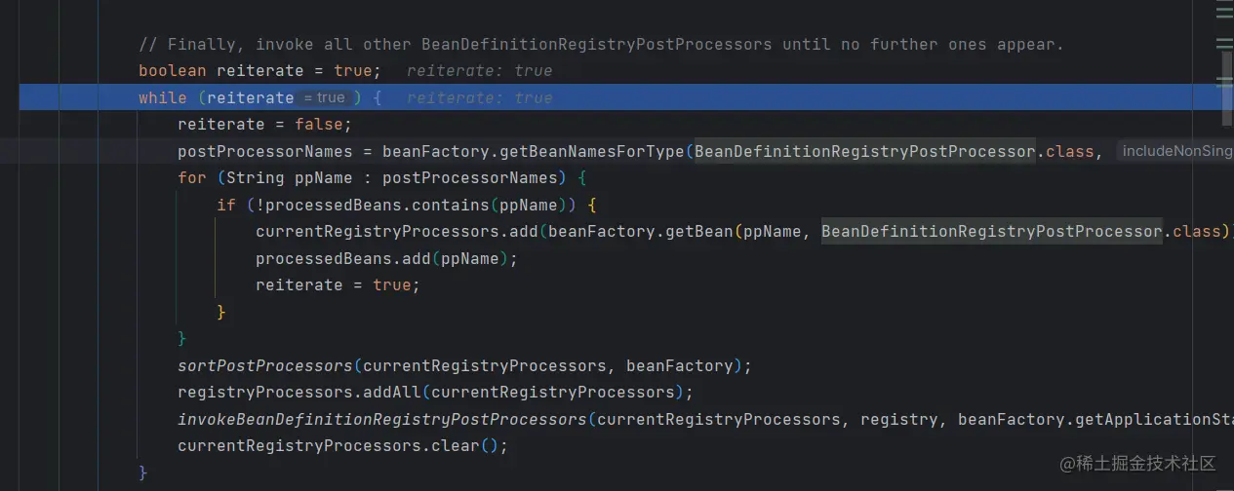
Task: Click the registryProcessors.addAll call
Action: (435, 392)
